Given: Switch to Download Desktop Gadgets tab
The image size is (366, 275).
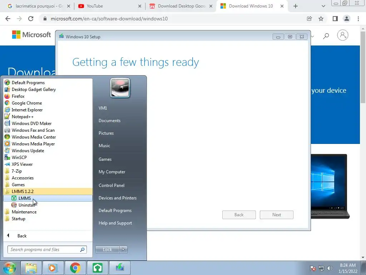Looking at the screenshot, I should (x=181, y=6).
